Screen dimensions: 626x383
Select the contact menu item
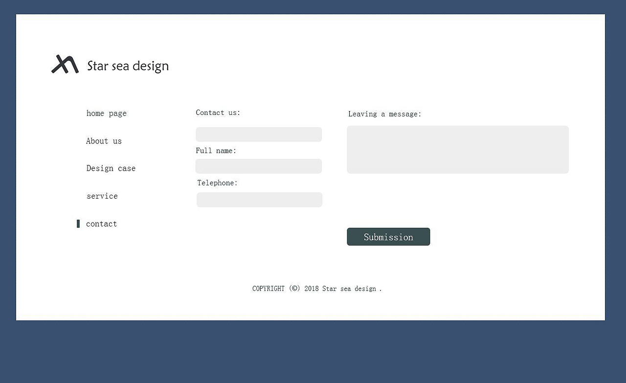[x=102, y=224]
